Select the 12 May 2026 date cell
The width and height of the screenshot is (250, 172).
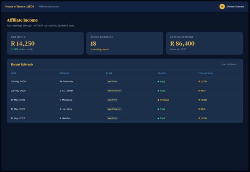18,118
